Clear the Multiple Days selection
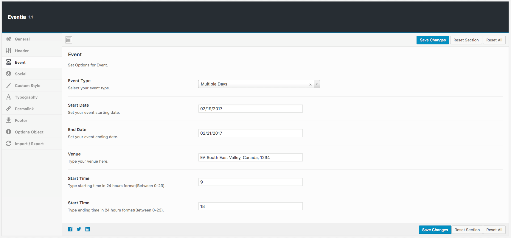511x238 pixels. coord(310,84)
